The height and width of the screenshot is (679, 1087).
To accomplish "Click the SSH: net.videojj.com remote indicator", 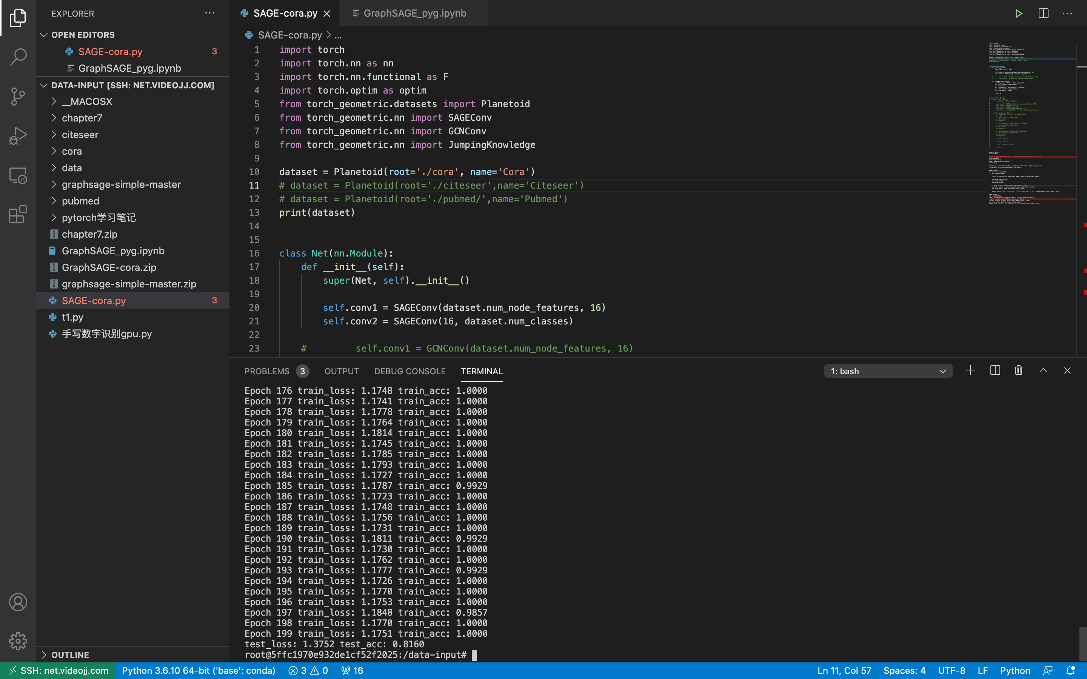I will (59, 670).
